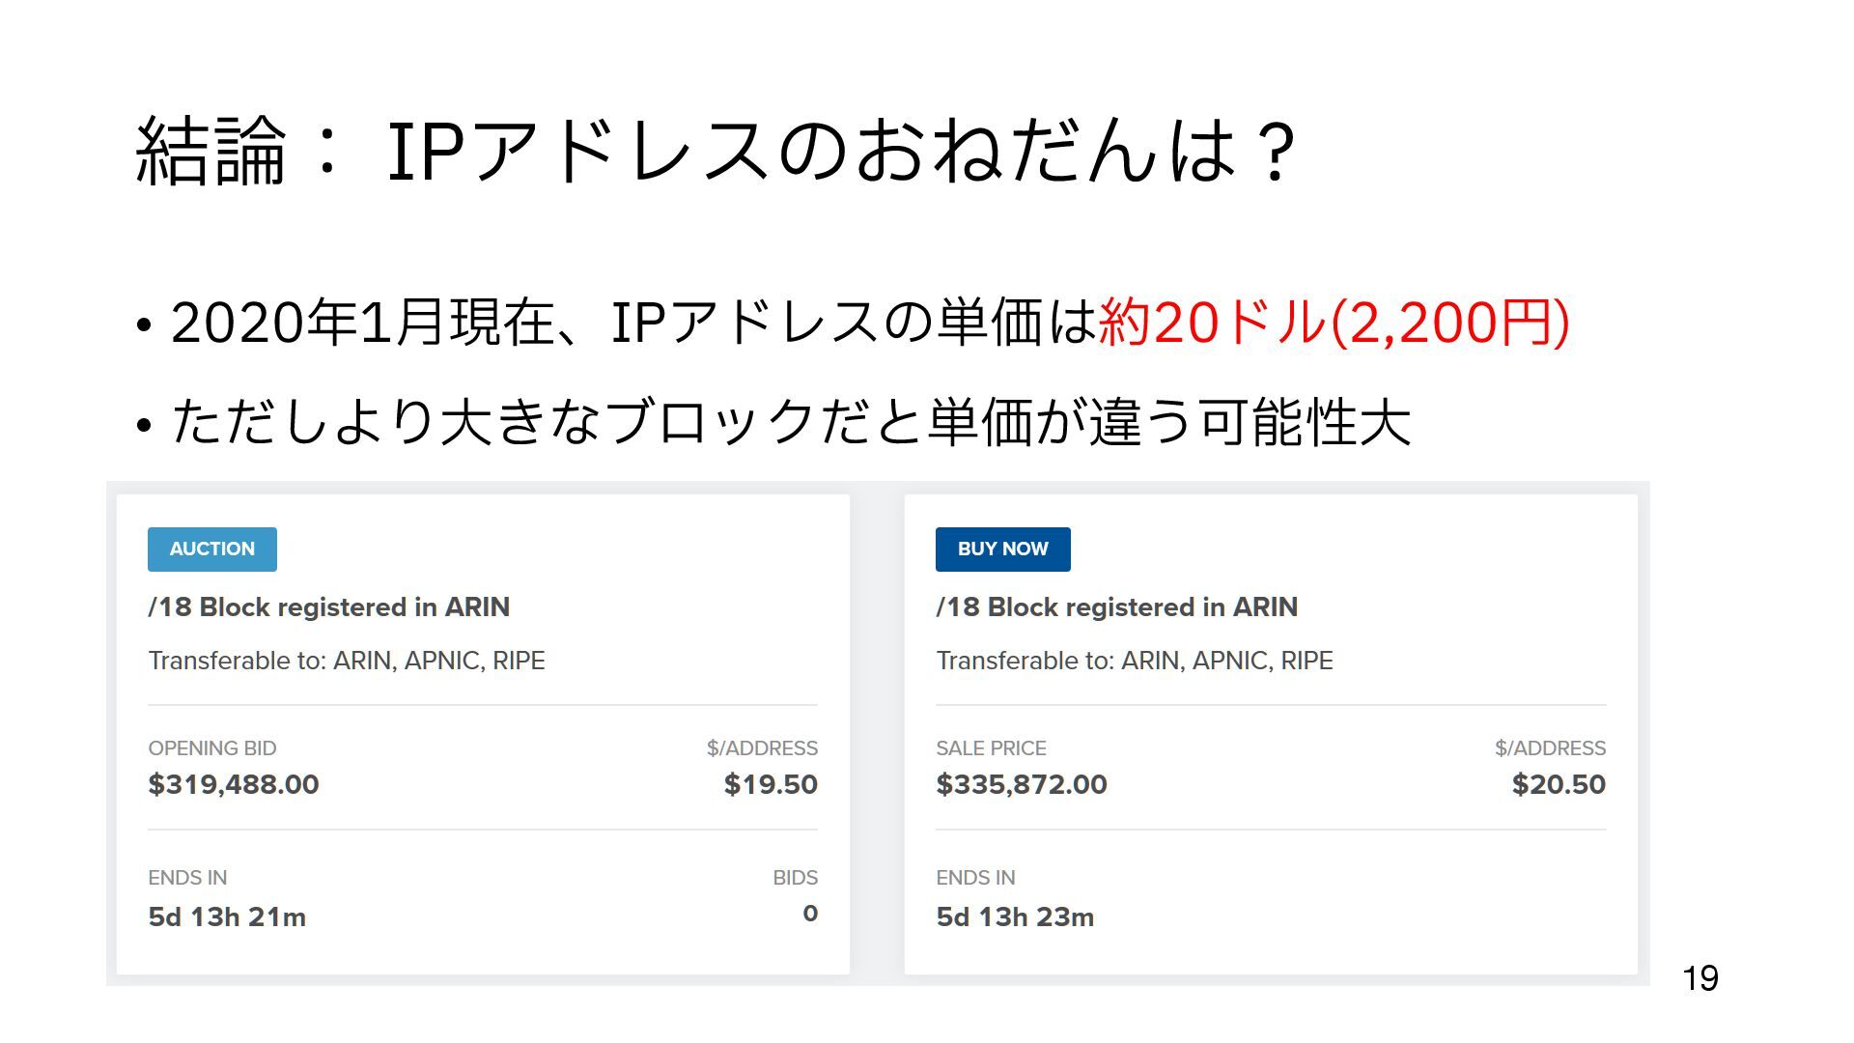Open the buy-now /18 Block registered in ARIN title

click(1117, 607)
